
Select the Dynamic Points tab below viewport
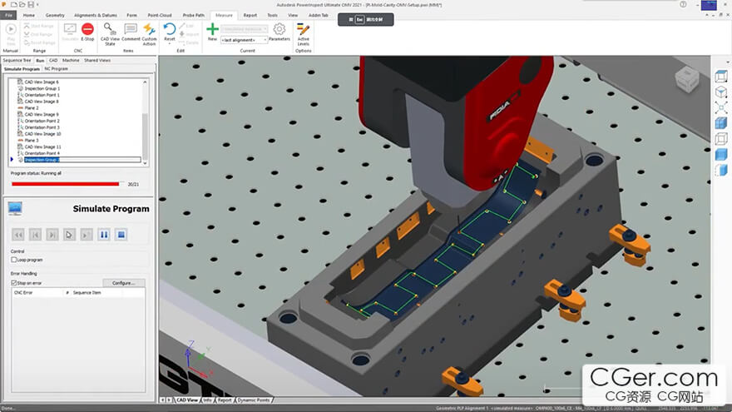[x=254, y=400]
